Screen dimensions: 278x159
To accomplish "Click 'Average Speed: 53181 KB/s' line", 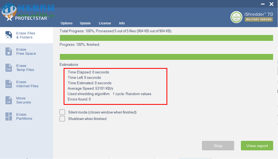I will 90,88.
